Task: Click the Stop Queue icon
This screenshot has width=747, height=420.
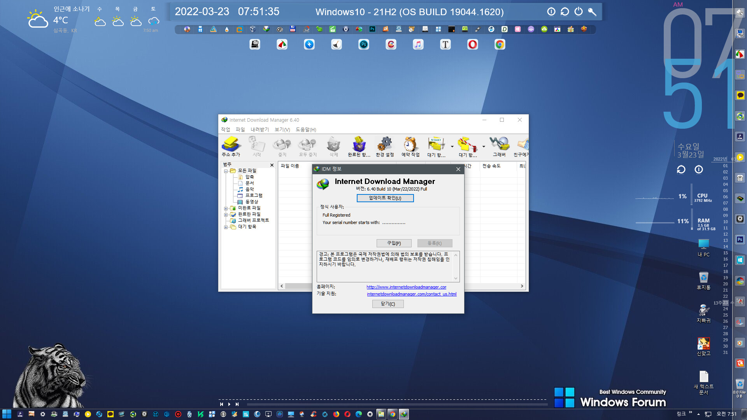Action: 468,147
